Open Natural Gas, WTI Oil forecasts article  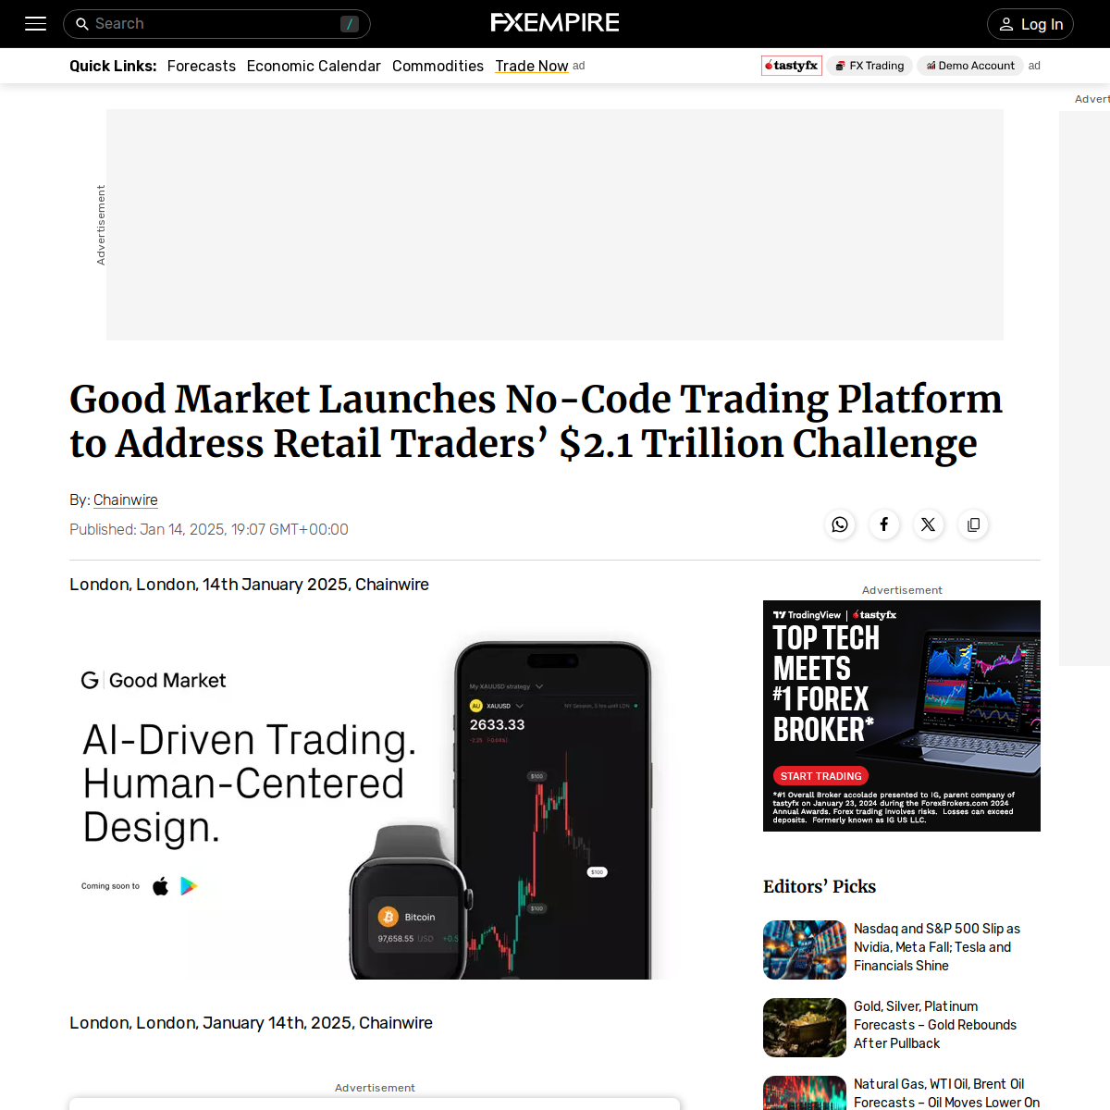946,1093
